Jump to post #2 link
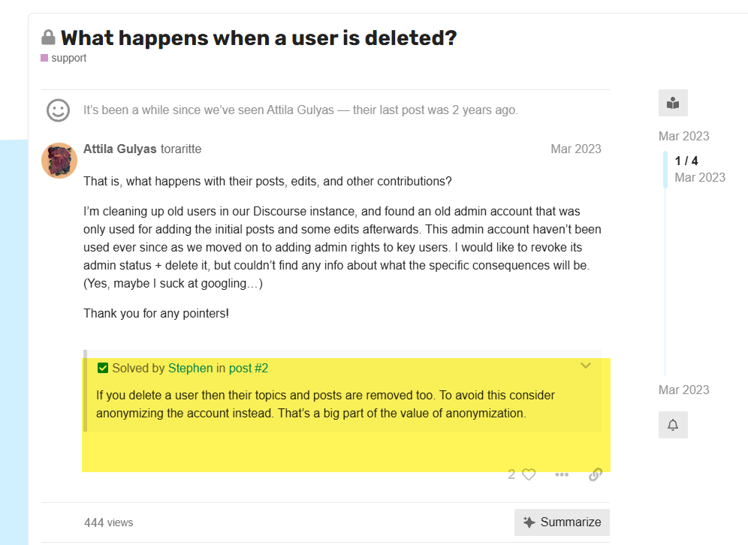The width and height of the screenshot is (748, 545). coord(249,368)
